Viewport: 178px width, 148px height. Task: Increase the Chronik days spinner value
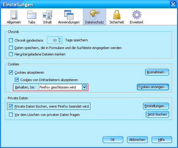[x=60, y=39]
